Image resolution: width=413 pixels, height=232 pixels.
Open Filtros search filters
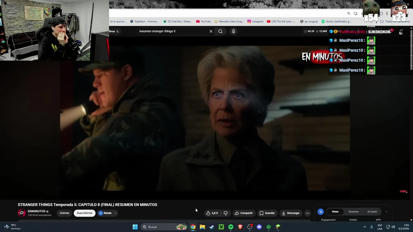[114, 31]
